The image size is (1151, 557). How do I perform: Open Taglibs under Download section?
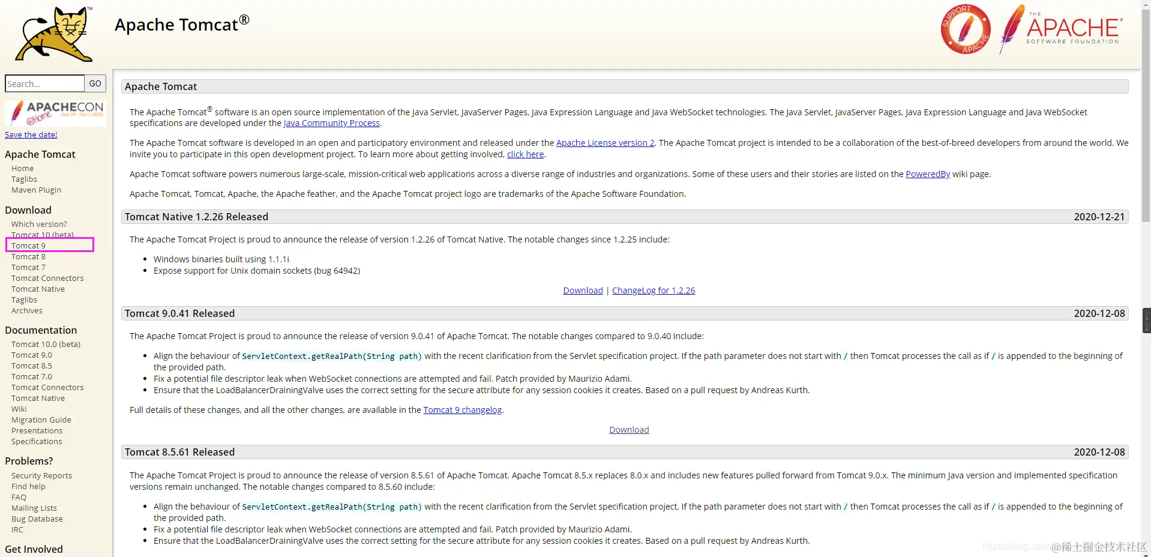pos(24,300)
